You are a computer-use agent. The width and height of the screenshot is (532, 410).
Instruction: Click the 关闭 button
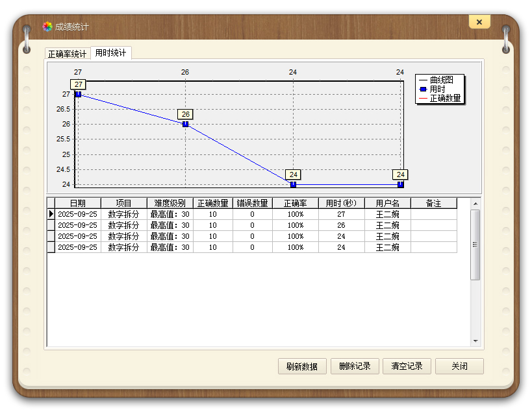point(459,367)
